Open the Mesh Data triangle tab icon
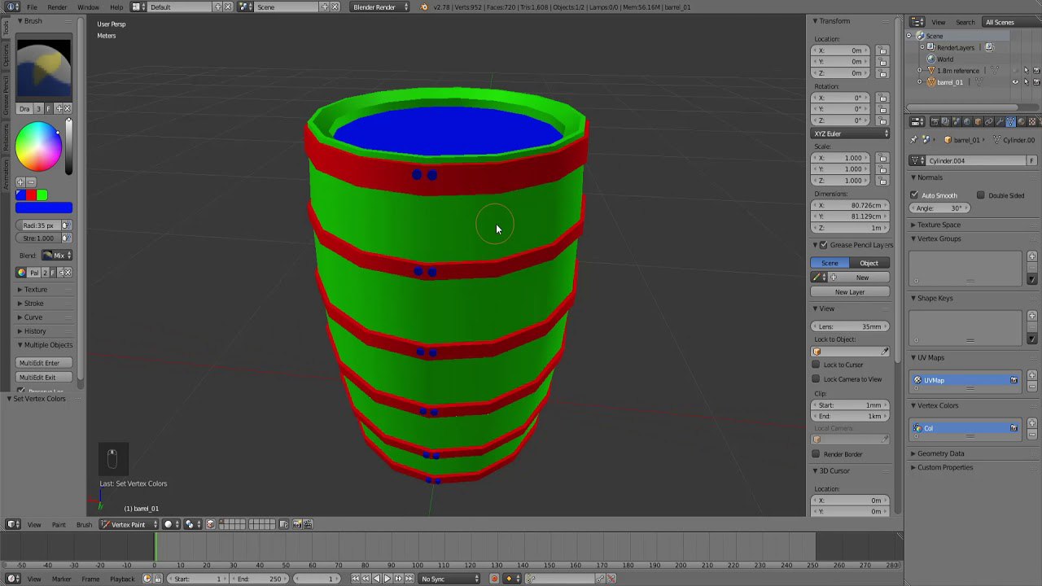 pos(1010,122)
